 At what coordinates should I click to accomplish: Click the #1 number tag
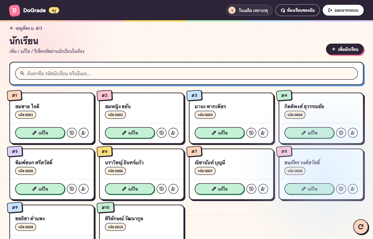15,95
